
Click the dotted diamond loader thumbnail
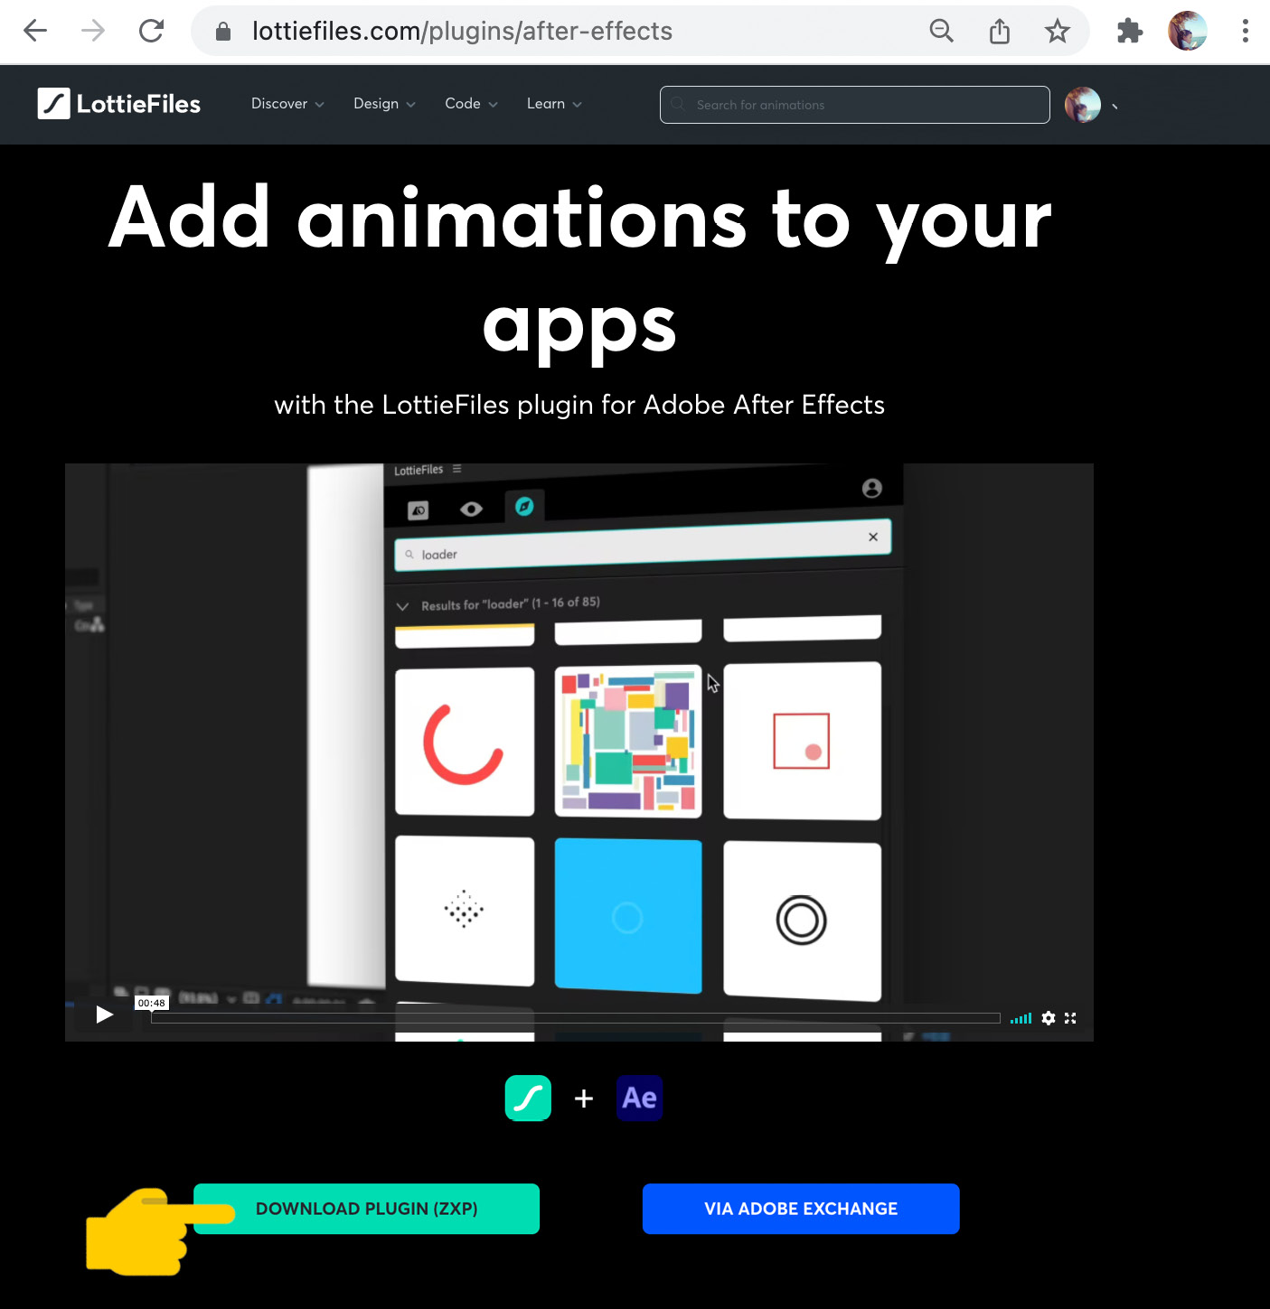point(465,911)
